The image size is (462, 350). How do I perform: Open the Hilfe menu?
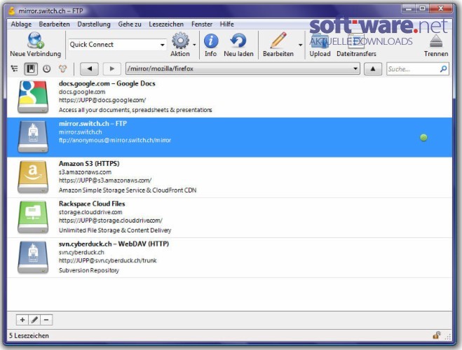(x=227, y=24)
